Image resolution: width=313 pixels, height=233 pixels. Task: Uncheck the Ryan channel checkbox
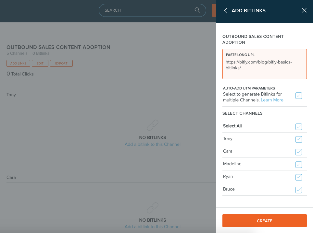pyautogui.click(x=299, y=177)
